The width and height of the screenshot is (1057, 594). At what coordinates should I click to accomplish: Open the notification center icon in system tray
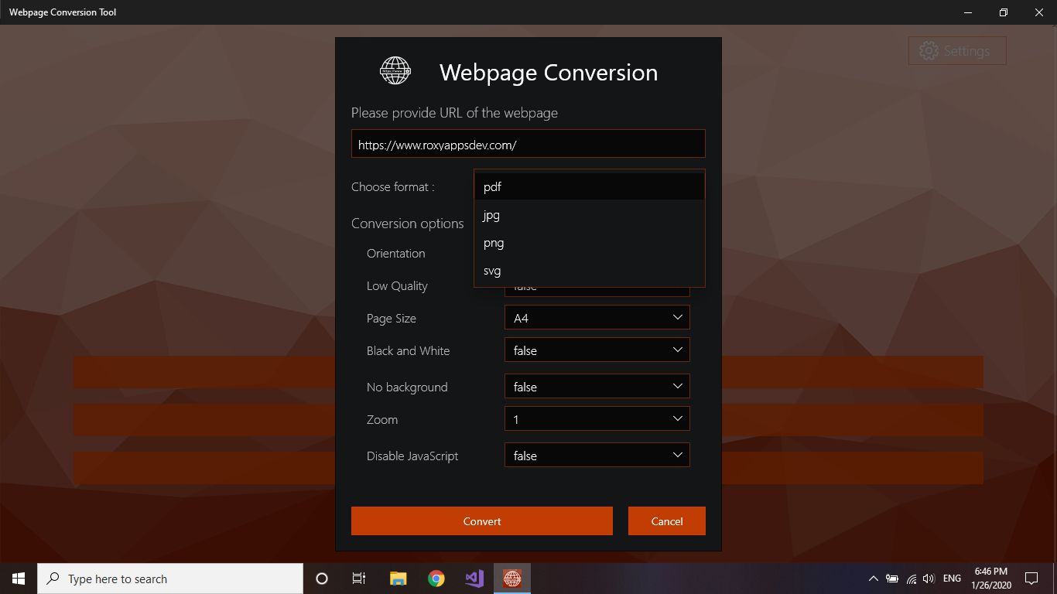click(1031, 578)
